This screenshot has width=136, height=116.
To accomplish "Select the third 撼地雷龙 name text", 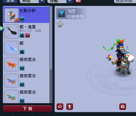I will click(x=28, y=92).
